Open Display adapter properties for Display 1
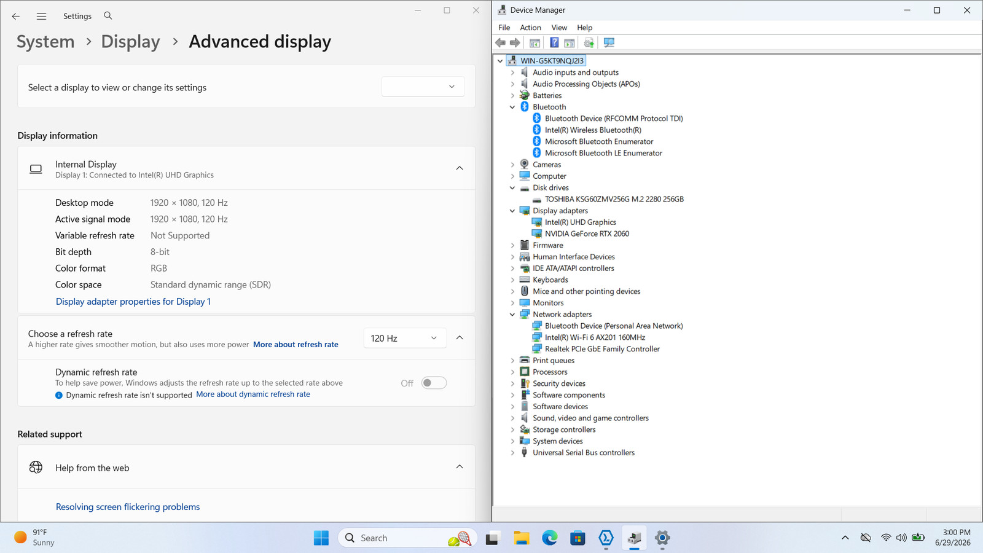The width and height of the screenshot is (983, 553). click(x=133, y=302)
